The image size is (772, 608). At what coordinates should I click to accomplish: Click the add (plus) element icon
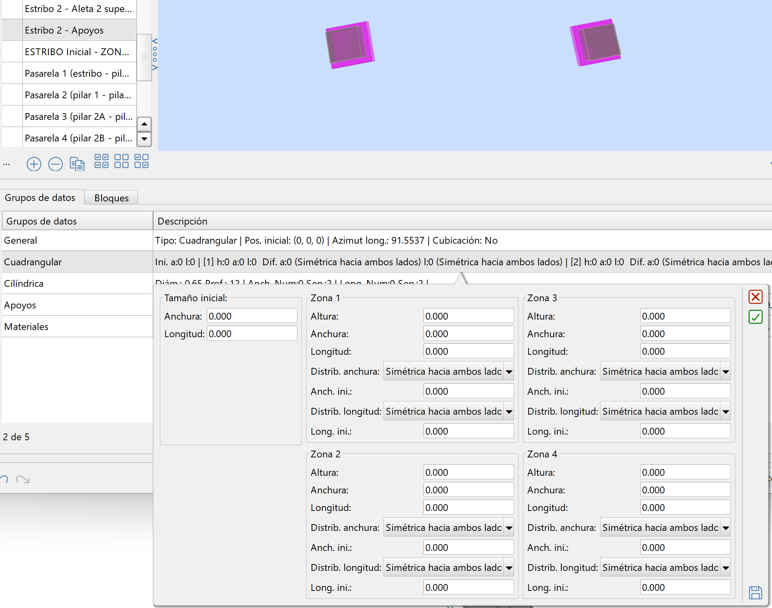pos(34,164)
